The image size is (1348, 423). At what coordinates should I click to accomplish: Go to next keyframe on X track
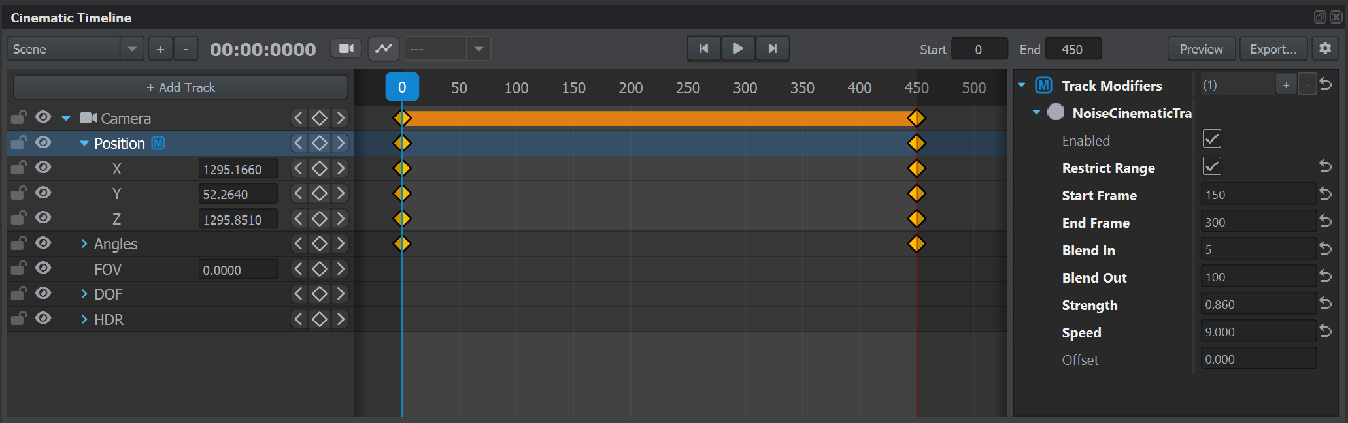coord(341,168)
